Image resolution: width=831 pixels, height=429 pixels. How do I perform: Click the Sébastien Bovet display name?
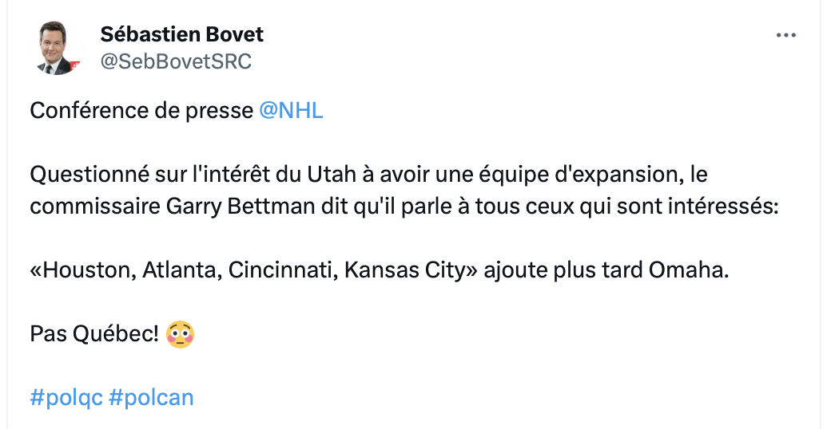tap(182, 34)
